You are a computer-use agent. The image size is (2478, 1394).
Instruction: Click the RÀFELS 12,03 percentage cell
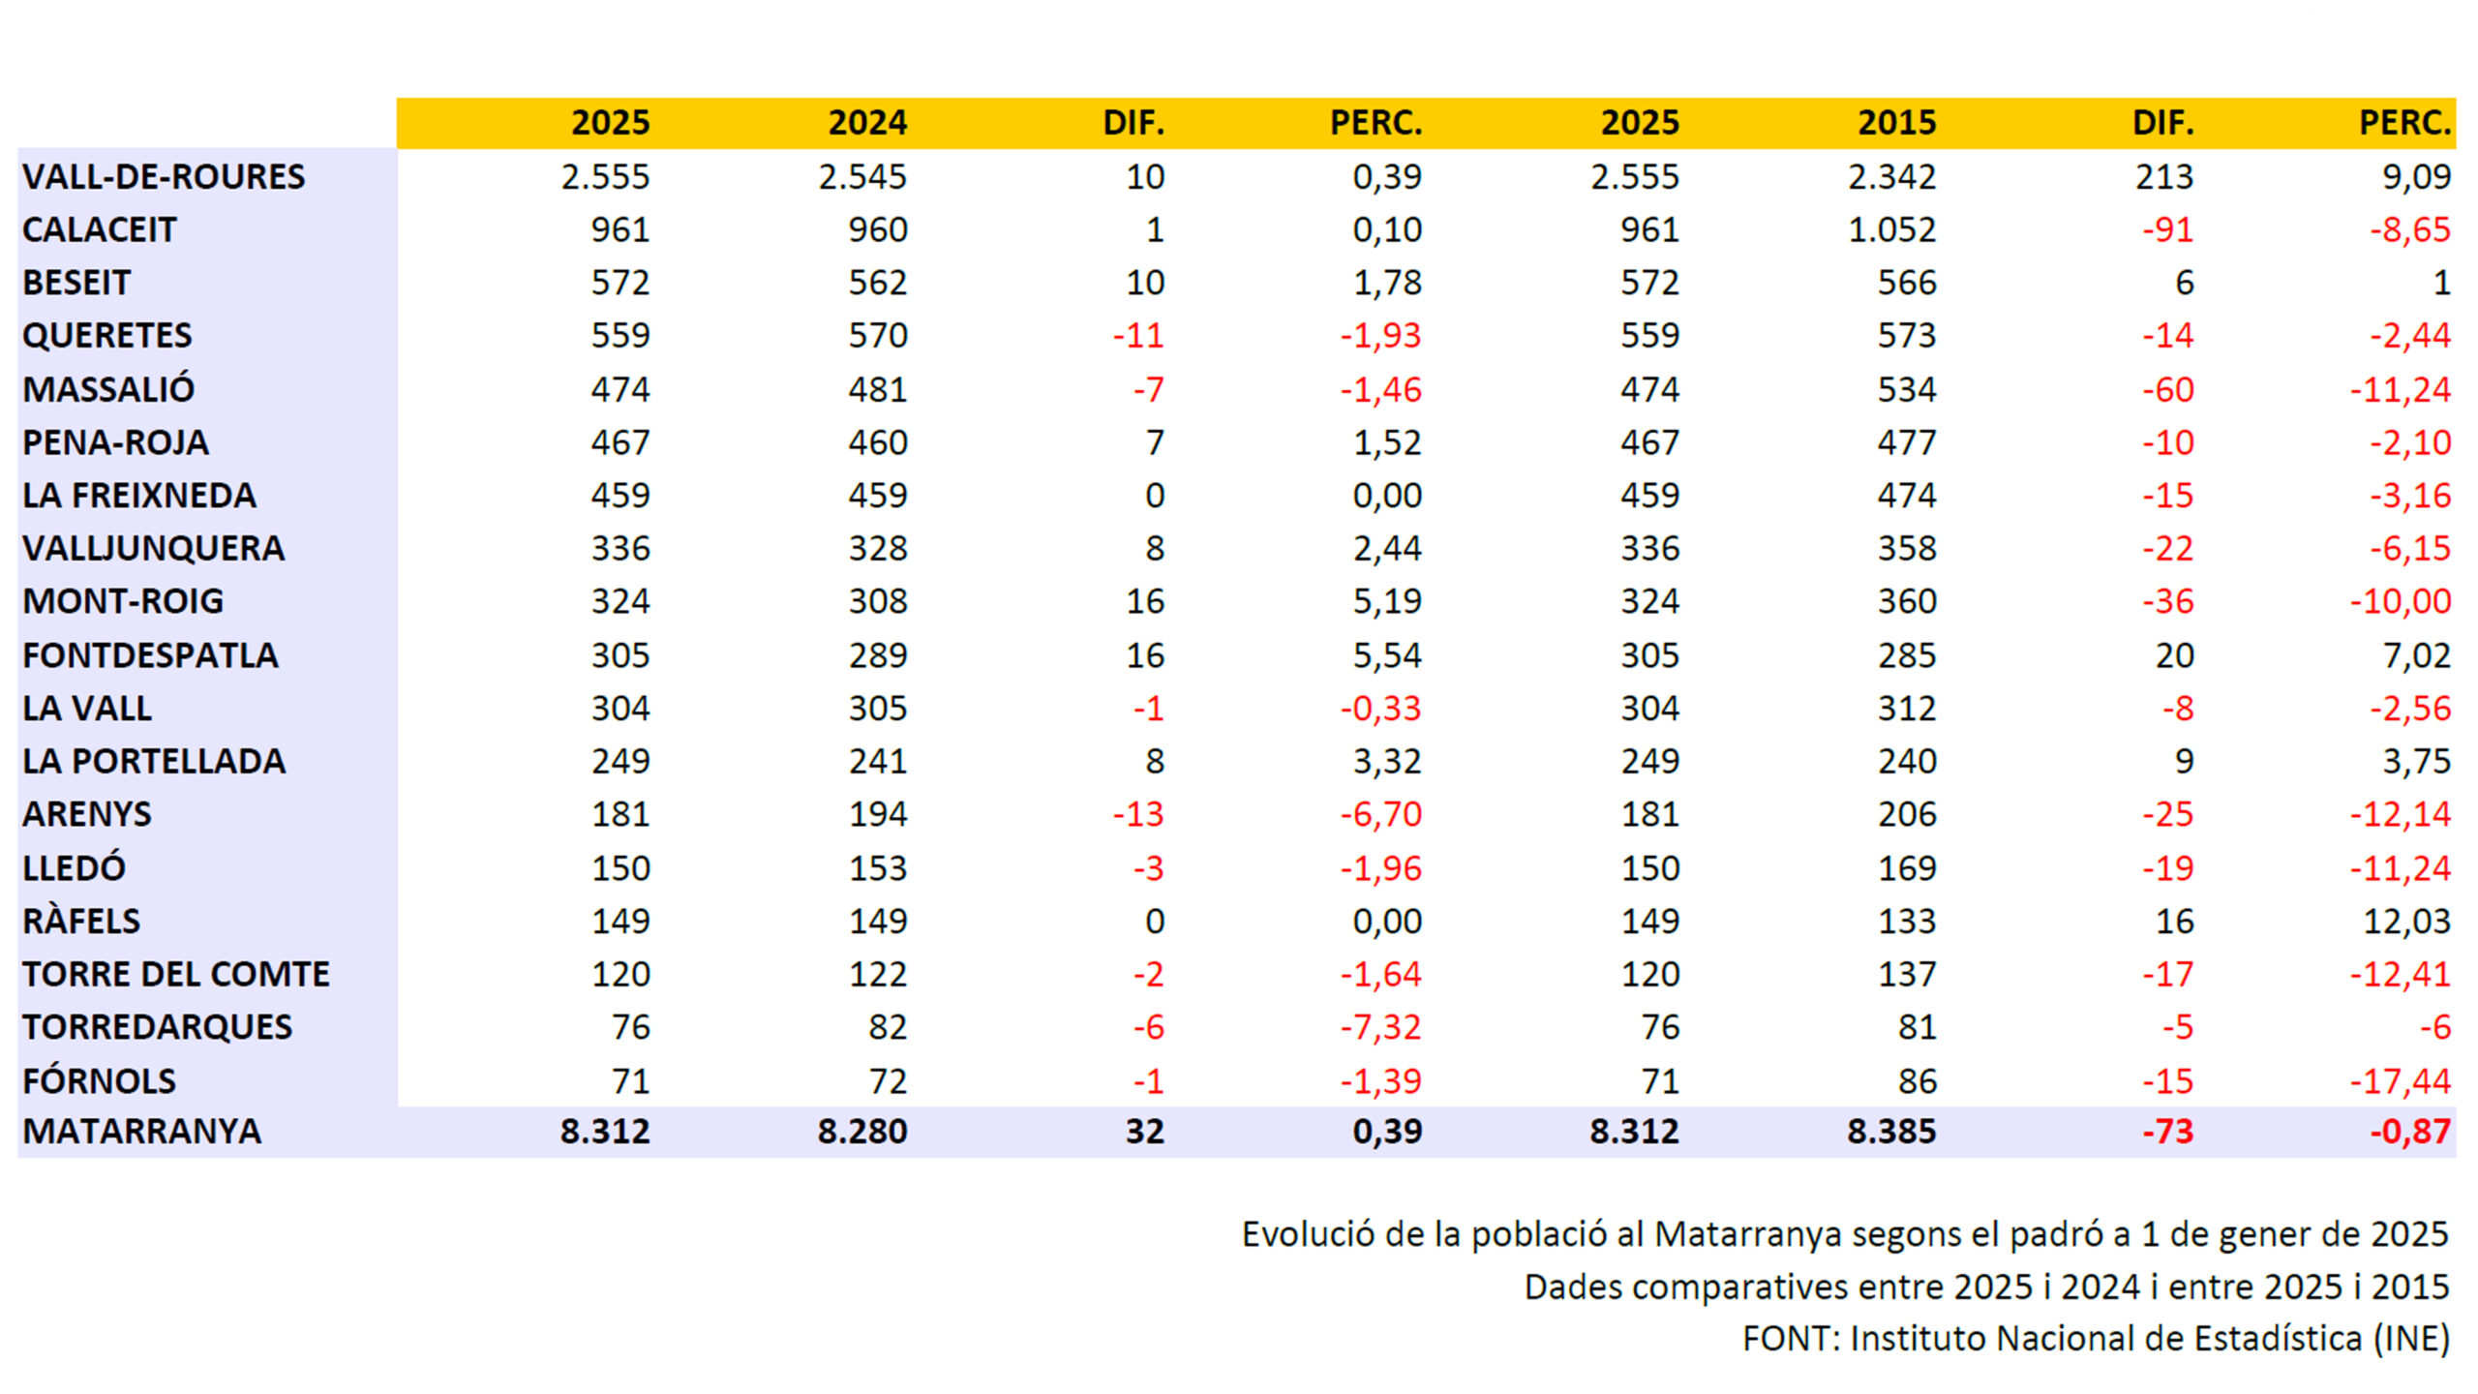coord(2406,921)
